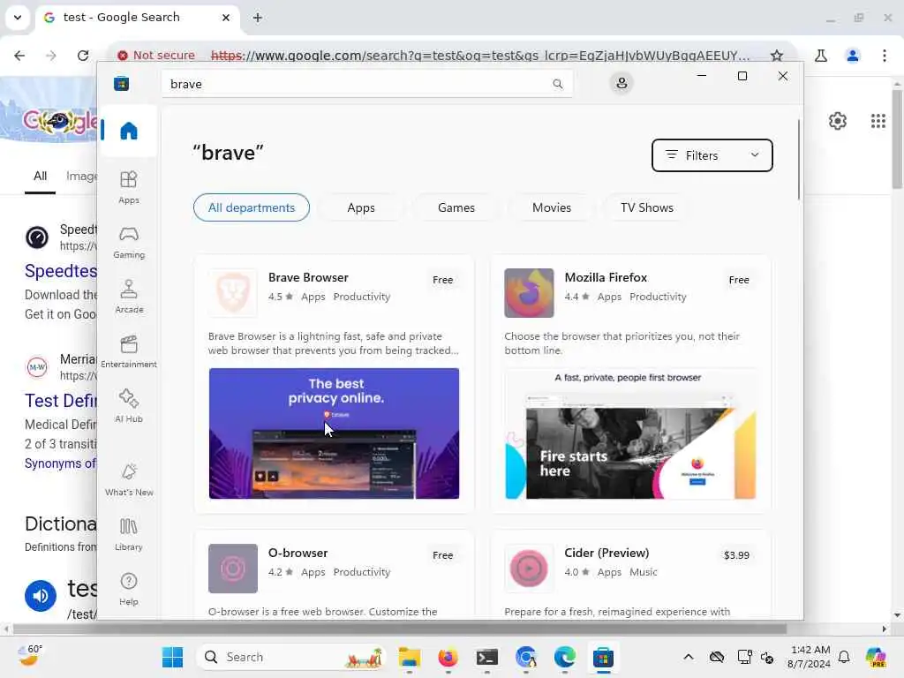Viewport: 904px width, 678px height.
Task: Open the AI Hub in sidebar
Action: tap(129, 406)
